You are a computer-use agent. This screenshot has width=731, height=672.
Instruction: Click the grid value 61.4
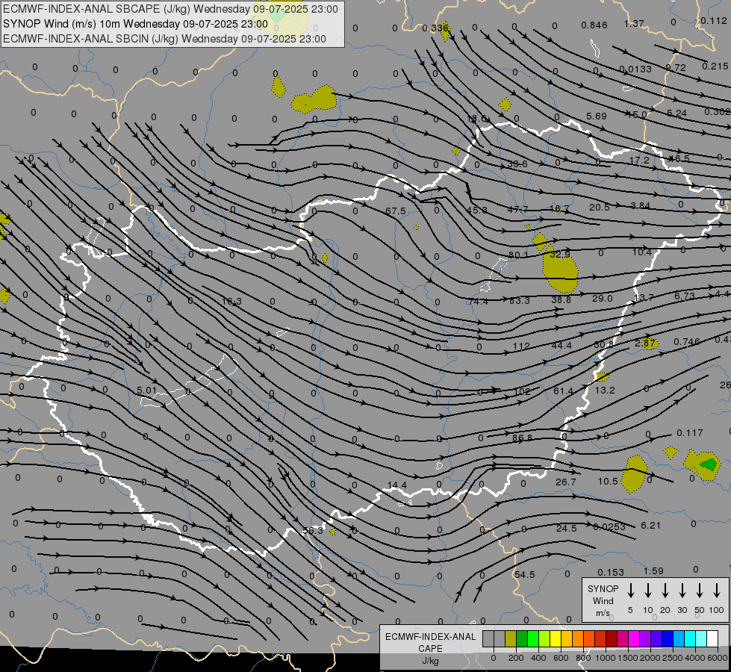[563, 391]
